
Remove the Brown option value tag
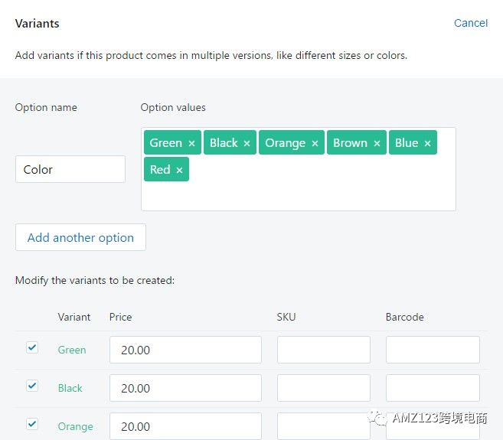377,143
